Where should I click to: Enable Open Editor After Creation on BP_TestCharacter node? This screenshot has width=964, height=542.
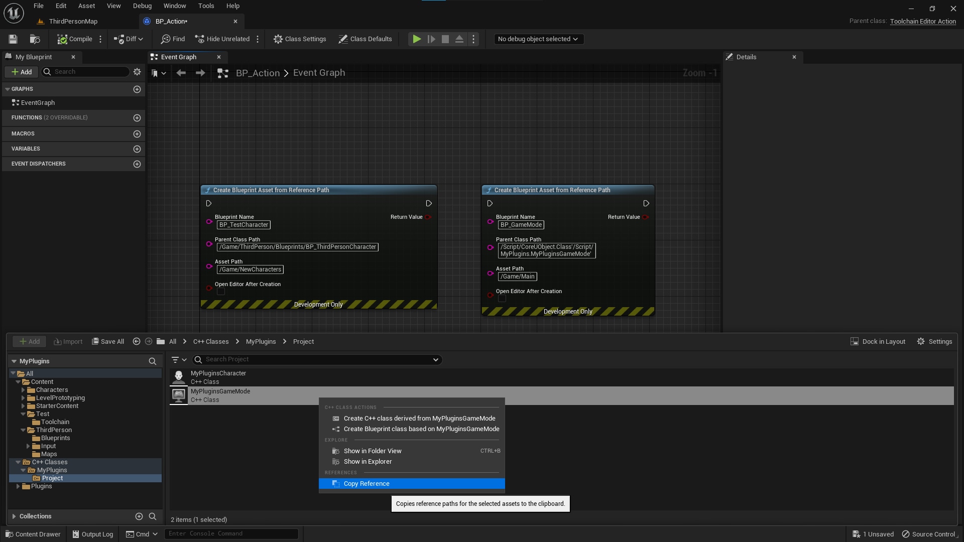coord(221,291)
